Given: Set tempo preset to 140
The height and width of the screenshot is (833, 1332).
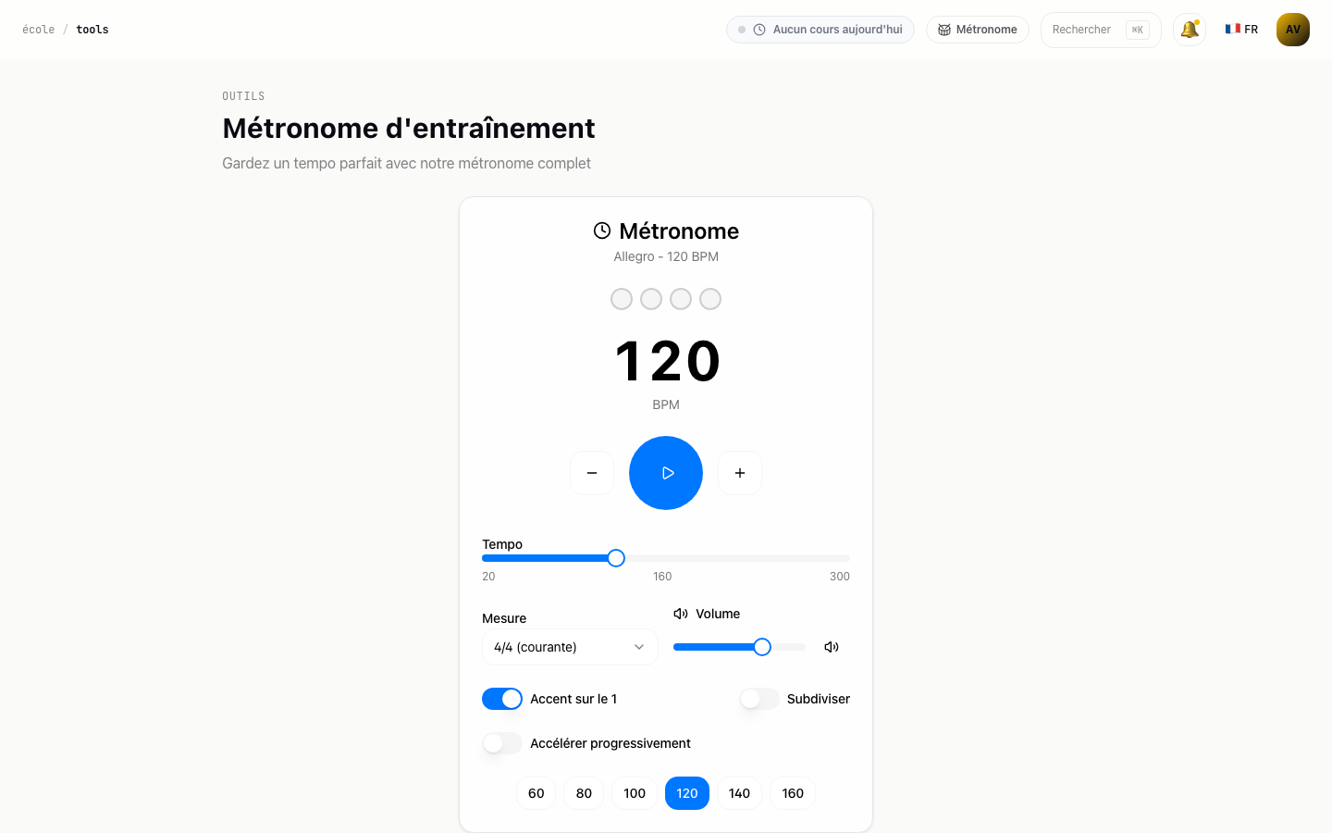Looking at the screenshot, I should coord(739,793).
